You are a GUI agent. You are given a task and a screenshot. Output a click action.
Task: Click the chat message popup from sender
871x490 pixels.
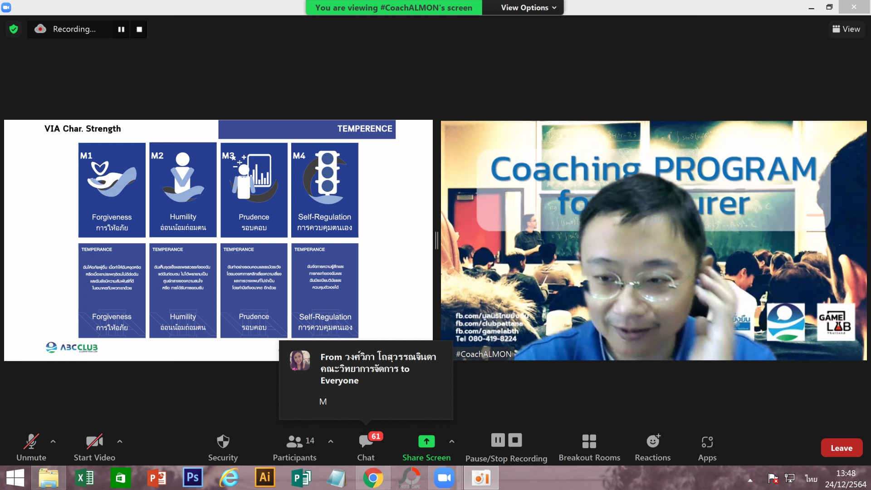(x=366, y=379)
